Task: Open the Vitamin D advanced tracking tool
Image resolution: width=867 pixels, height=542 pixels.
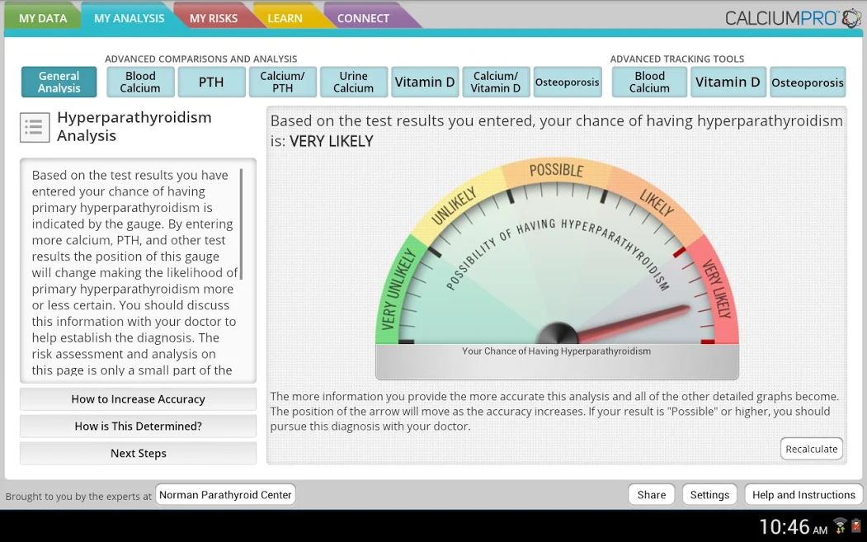Action: coord(727,82)
